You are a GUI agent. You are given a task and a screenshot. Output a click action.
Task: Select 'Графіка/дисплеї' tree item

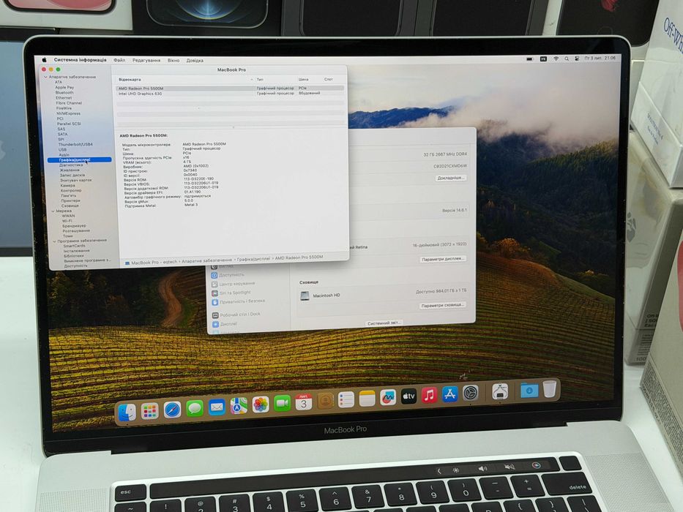(x=79, y=159)
